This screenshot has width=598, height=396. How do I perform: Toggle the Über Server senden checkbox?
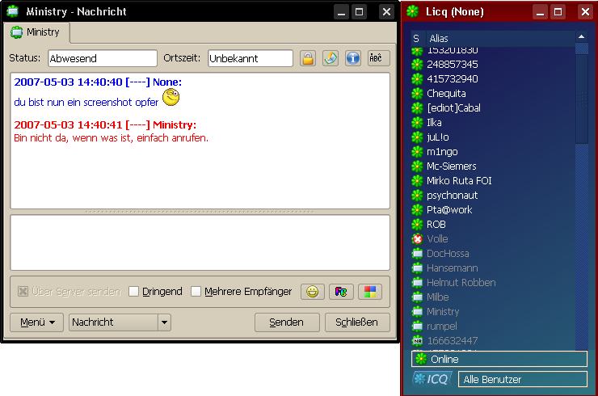tap(23, 292)
